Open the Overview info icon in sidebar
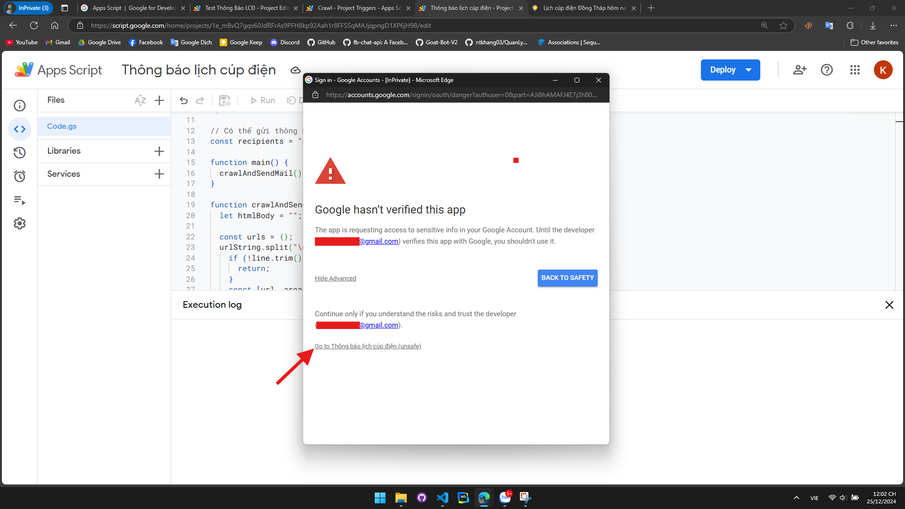Viewport: 905px width, 509px height. (19, 106)
